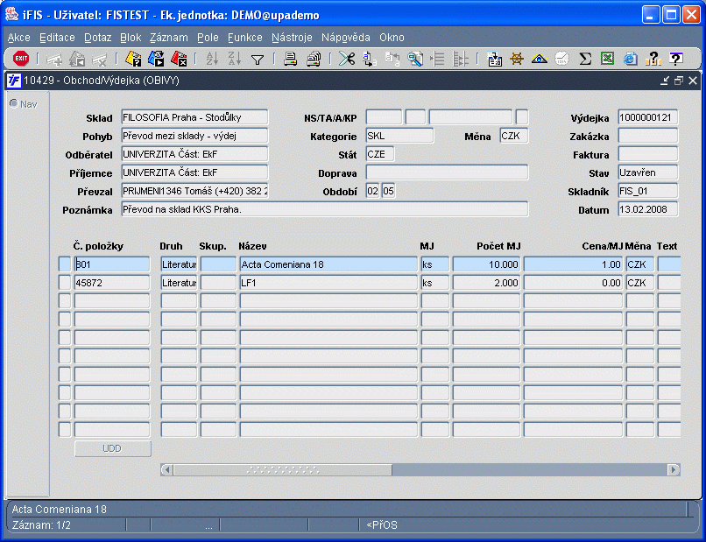Click Název cell Acta Comeniana 18
This screenshot has width=706, height=542.
point(328,264)
